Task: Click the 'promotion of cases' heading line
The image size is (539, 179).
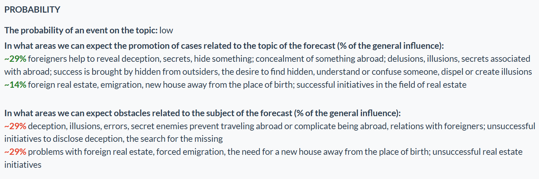Action: click(x=224, y=46)
